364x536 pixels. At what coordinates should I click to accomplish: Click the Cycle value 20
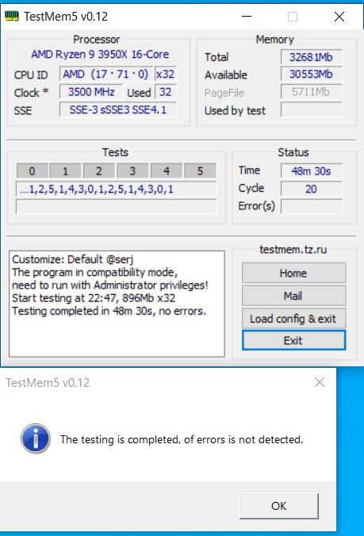[311, 189]
